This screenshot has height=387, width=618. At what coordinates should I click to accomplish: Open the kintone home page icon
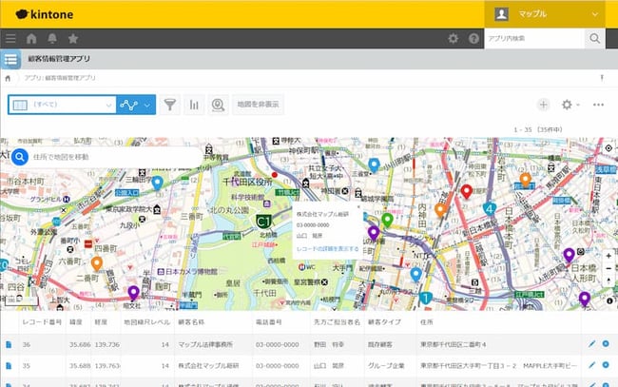click(31, 39)
